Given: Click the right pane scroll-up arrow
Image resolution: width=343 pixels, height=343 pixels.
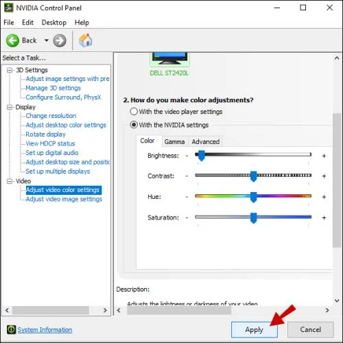Looking at the screenshot, I should coord(337,58).
